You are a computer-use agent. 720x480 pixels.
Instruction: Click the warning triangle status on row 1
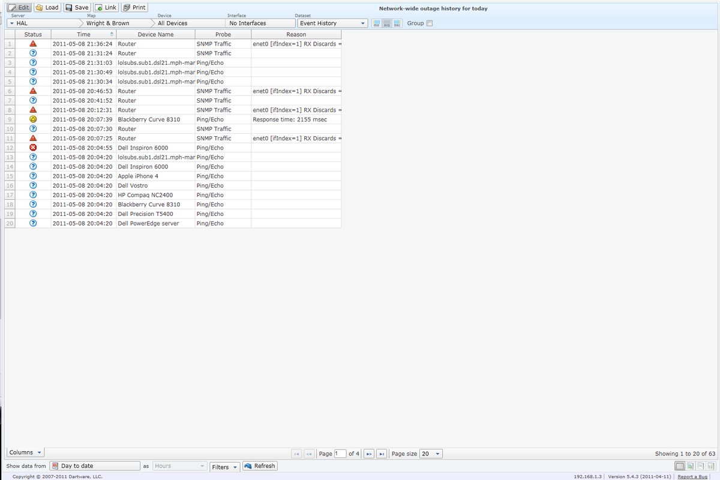(33, 43)
